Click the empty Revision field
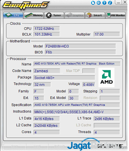The height and width of the screenshot is (151, 129). tap(110, 98)
